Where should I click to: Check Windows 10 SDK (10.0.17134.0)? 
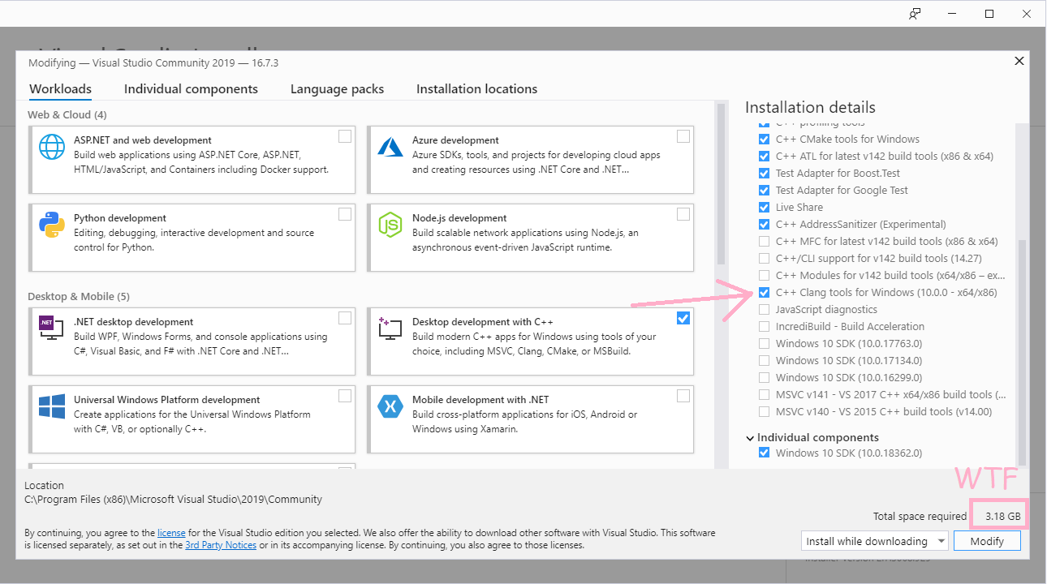click(x=764, y=360)
